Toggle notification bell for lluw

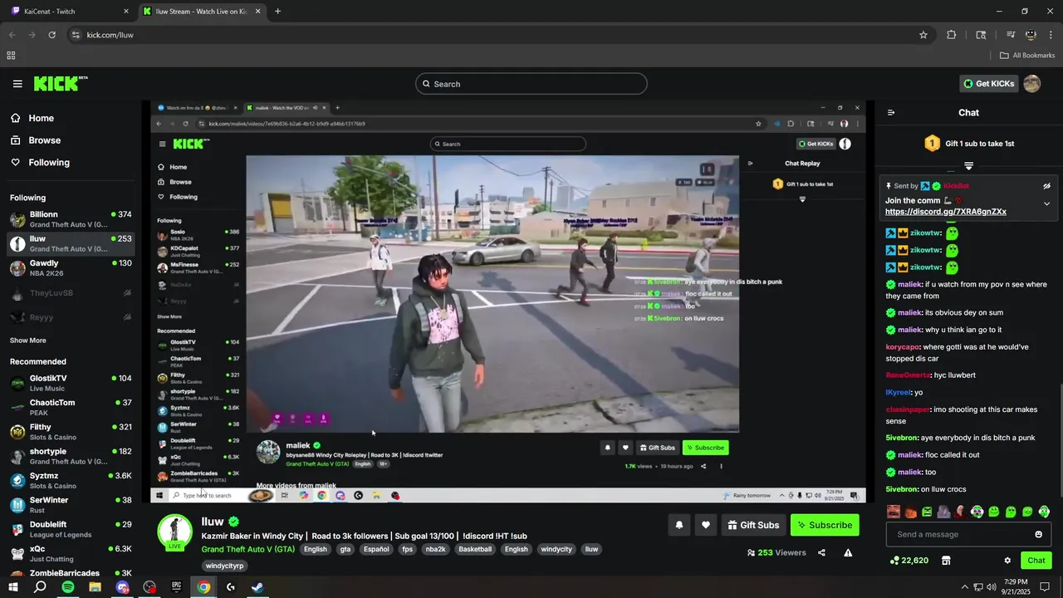(x=679, y=525)
